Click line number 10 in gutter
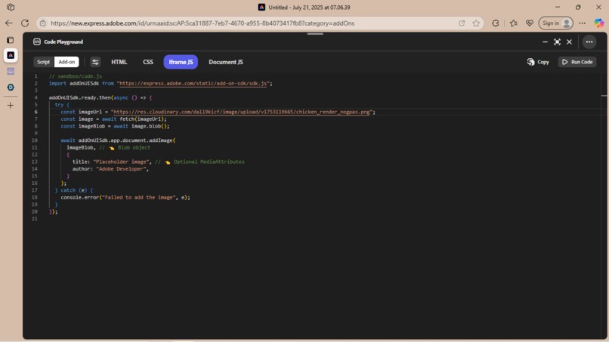The width and height of the screenshot is (609, 342). 35,140
